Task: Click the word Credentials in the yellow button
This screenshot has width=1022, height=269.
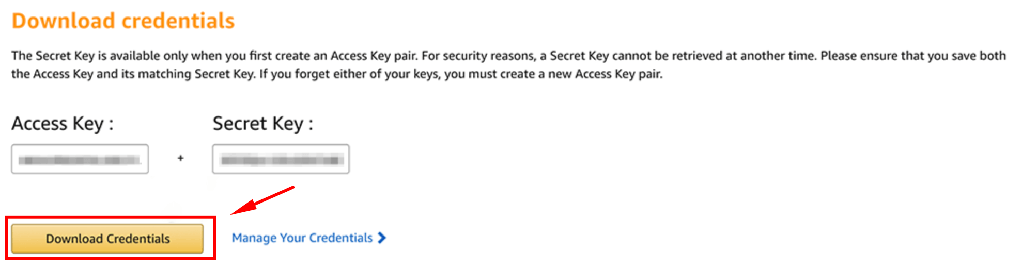Action: pyautogui.click(x=138, y=239)
